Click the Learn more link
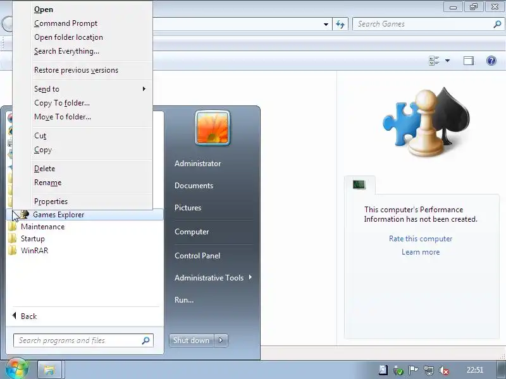This screenshot has height=379, width=506. tap(421, 252)
